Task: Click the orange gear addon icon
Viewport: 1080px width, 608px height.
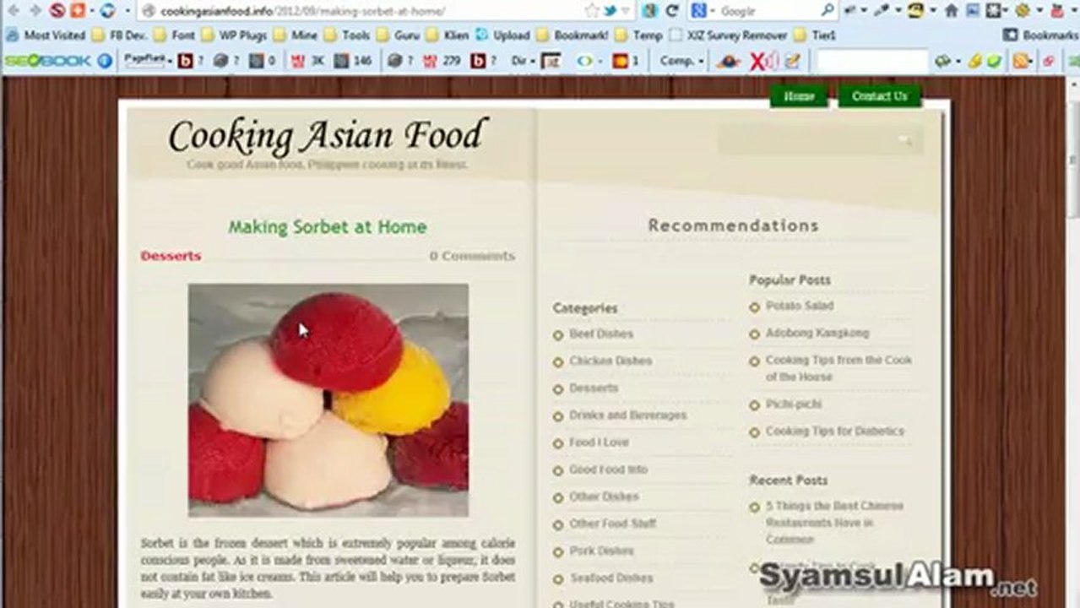Action: [x=1023, y=11]
